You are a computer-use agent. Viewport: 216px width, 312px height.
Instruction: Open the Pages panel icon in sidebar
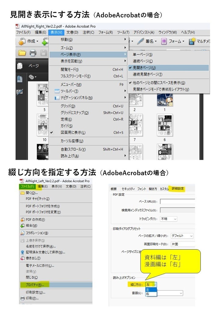click(x=20, y=66)
